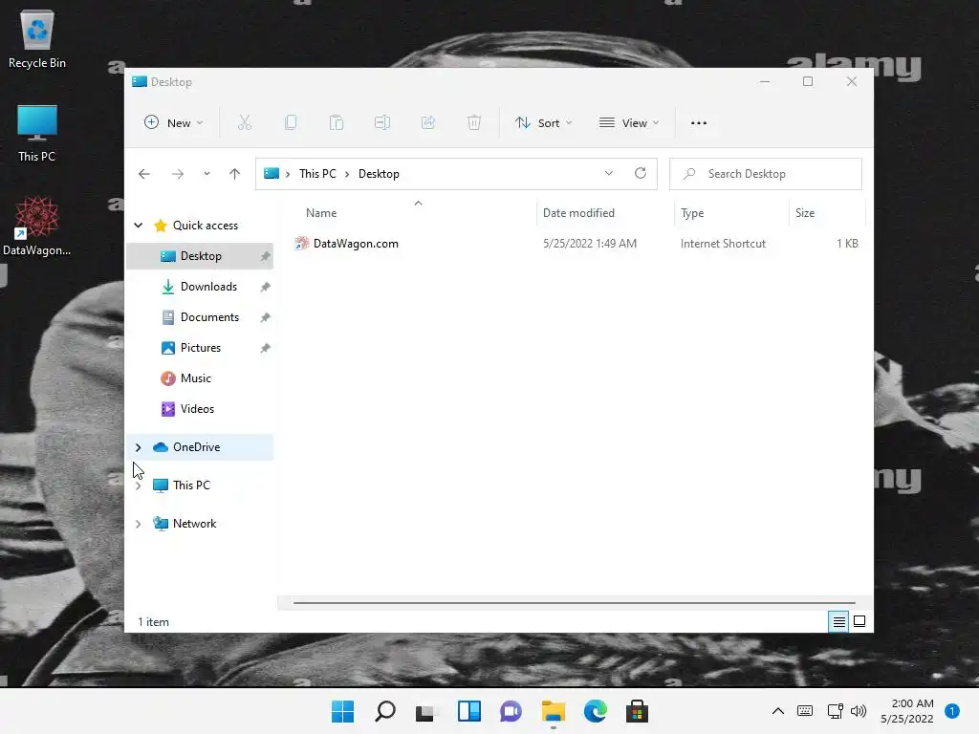Click the volume speaker tray icon
Viewport: 979px width, 734px height.
coord(859,711)
